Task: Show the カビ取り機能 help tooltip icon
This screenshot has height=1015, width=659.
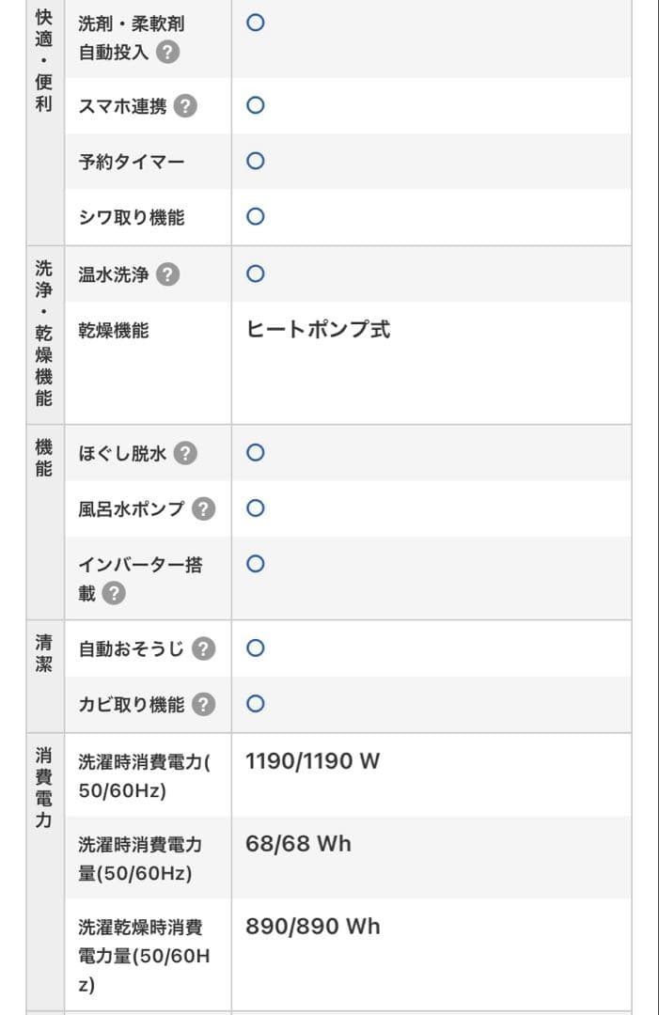Action: 203,704
